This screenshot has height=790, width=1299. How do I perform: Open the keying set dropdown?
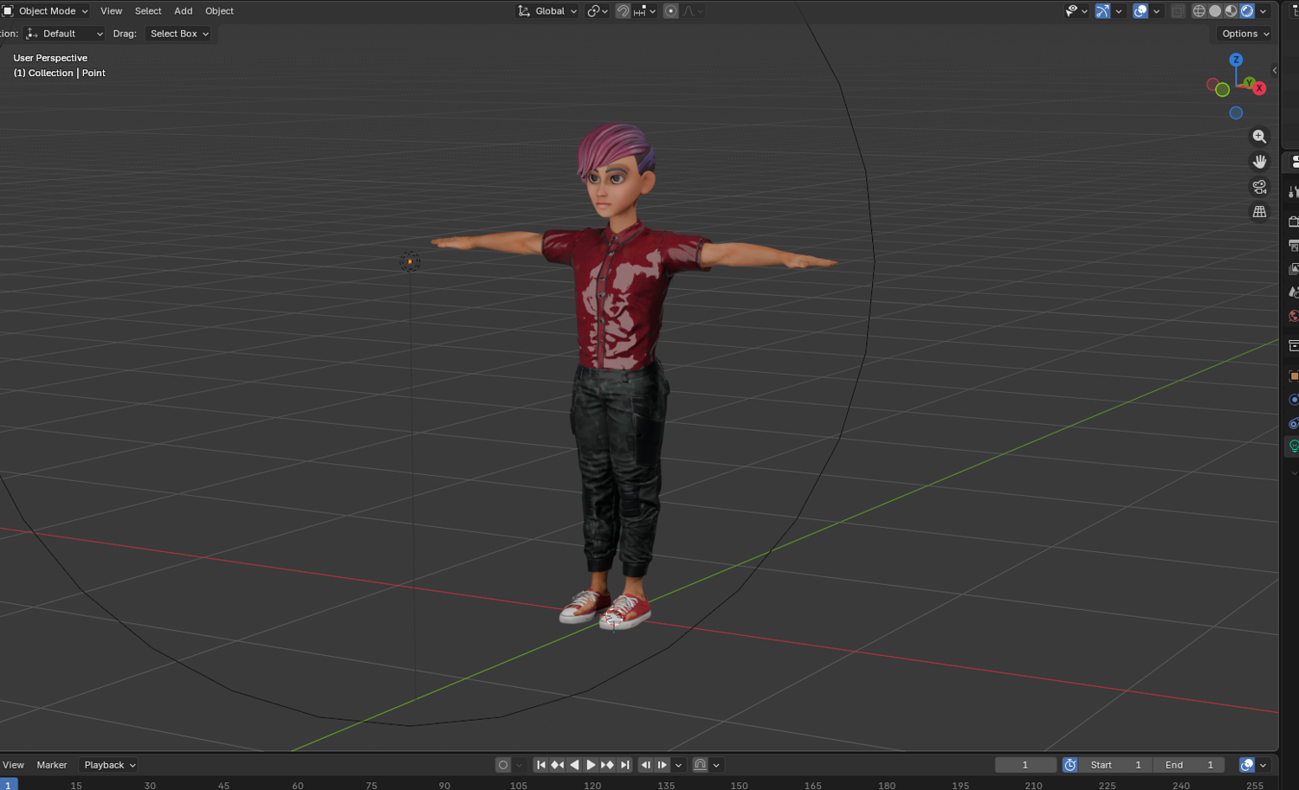pyautogui.click(x=519, y=765)
